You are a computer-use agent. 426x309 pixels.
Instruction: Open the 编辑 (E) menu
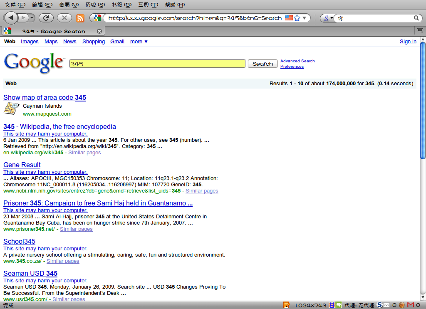coord(42,5)
